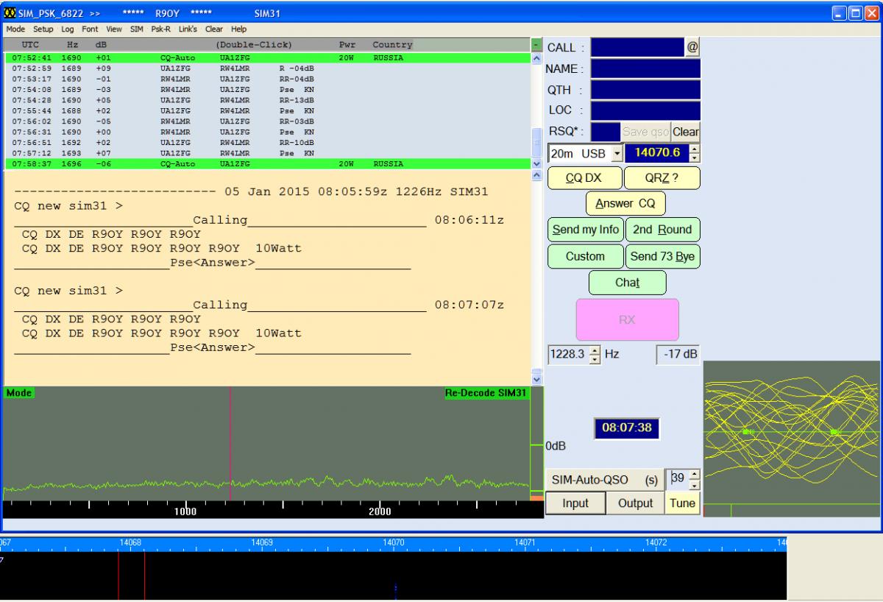Open the Psk-R menu

coord(160,29)
